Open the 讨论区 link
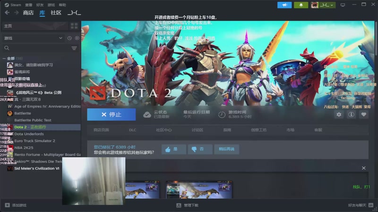The image size is (378, 212). [x=198, y=130]
